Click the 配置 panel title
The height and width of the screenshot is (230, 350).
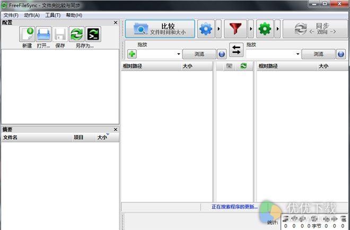[x=7, y=23]
